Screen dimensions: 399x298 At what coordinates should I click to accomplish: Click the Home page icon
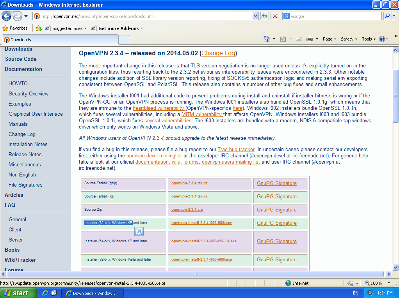pyautogui.click(x=266, y=39)
